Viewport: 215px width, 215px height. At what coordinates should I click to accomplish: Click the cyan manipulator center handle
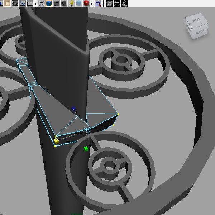tap(86, 129)
